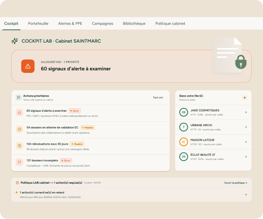Screen dimensions: 263x219
Task: Click the arrow on ÉCLAT BEAUTÉ 37 row
Action: point(246,156)
